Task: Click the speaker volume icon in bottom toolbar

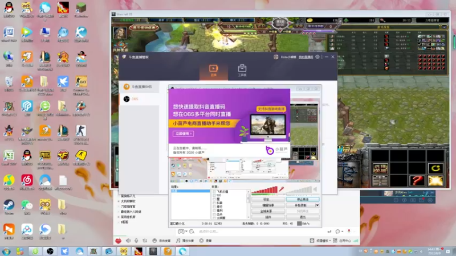Action: click(128, 241)
